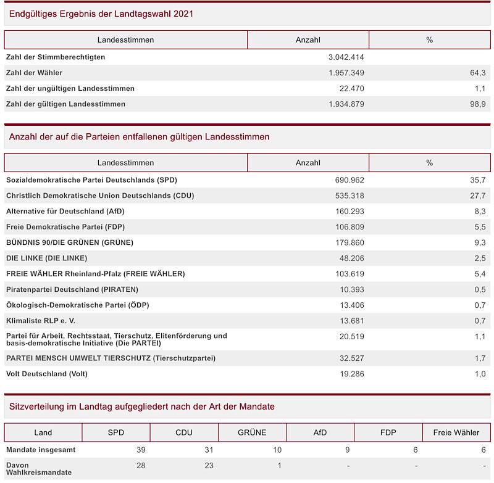The image size is (494, 483).
Task: Click FDP vote count 106.809
Action: (350, 227)
